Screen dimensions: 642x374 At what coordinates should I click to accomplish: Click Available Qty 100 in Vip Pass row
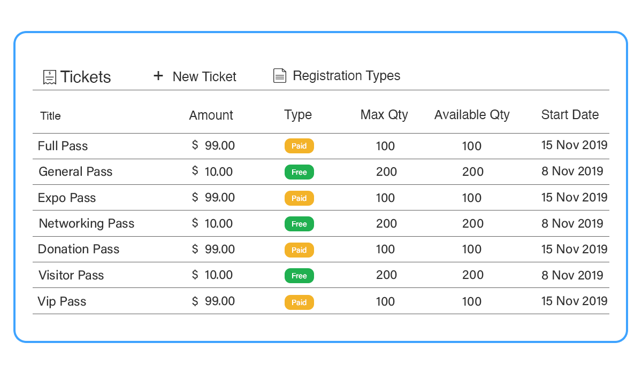(472, 301)
